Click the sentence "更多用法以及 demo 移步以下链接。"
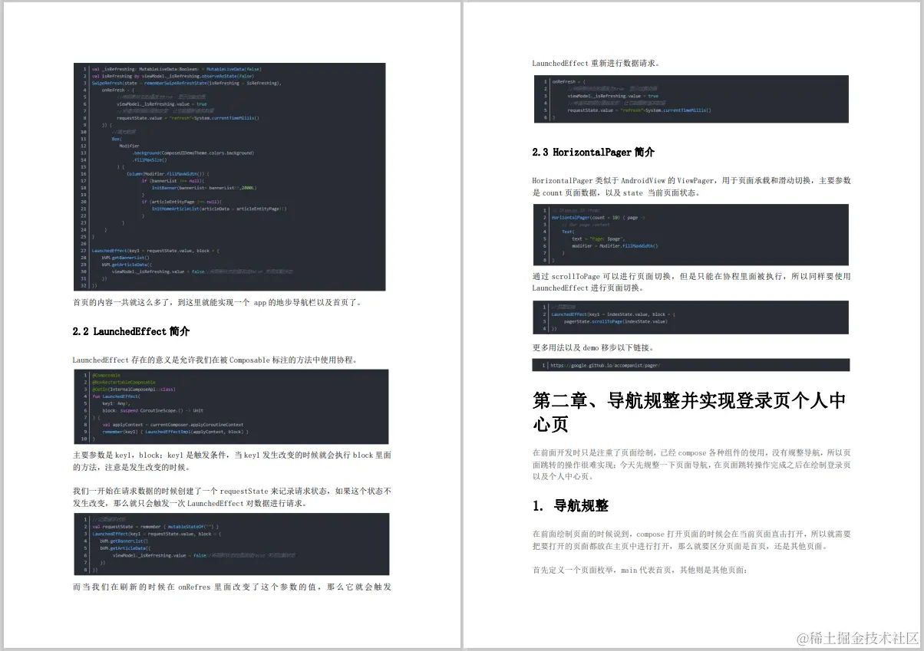Screen dimensions: 924x651 point(593,347)
